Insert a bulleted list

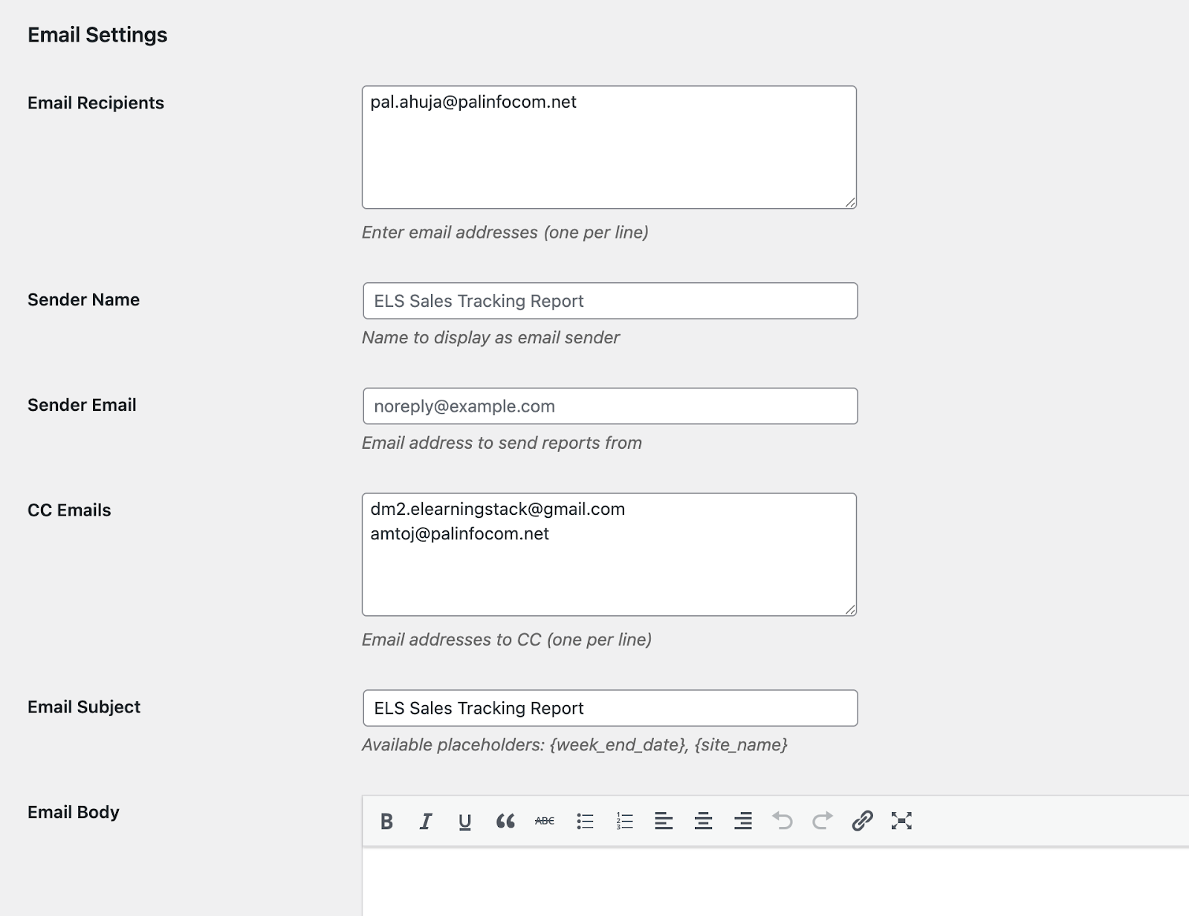point(585,821)
